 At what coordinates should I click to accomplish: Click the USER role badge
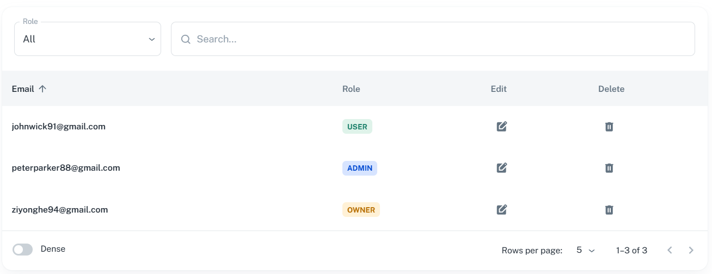pyautogui.click(x=357, y=127)
